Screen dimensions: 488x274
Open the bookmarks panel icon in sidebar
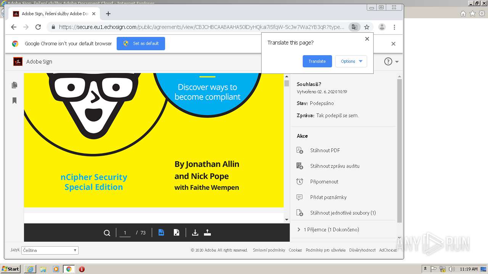(x=14, y=100)
